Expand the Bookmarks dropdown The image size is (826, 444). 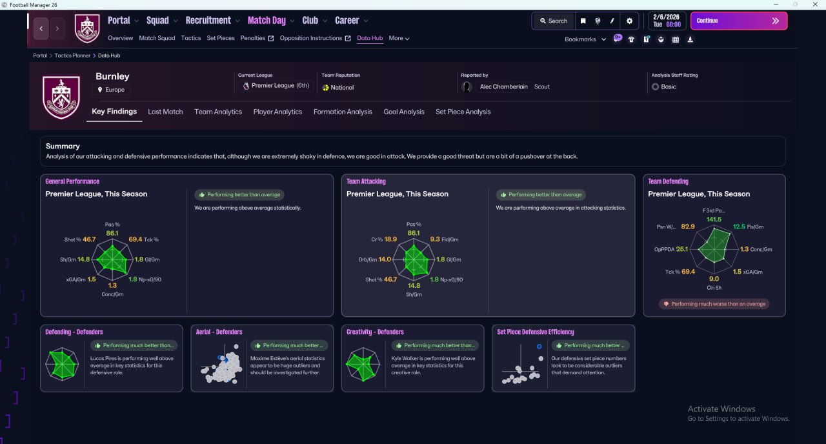click(x=585, y=39)
